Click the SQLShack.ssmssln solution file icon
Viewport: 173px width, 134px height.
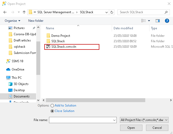48,47
